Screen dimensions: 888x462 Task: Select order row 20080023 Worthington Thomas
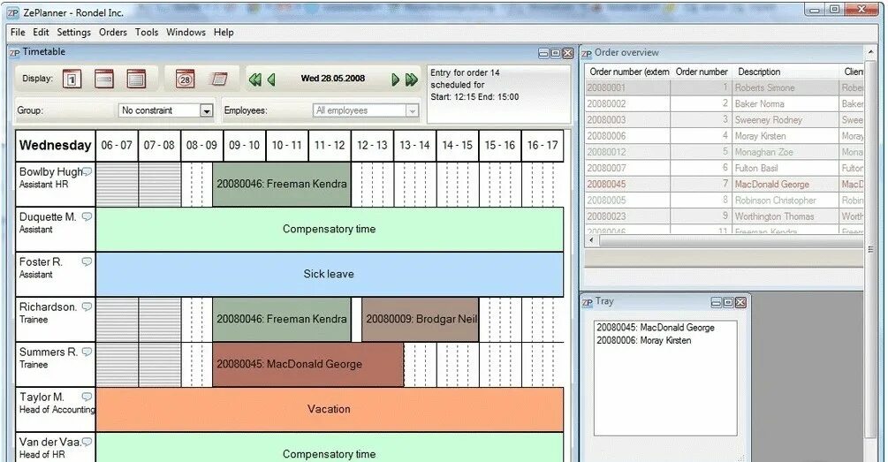coord(724,216)
